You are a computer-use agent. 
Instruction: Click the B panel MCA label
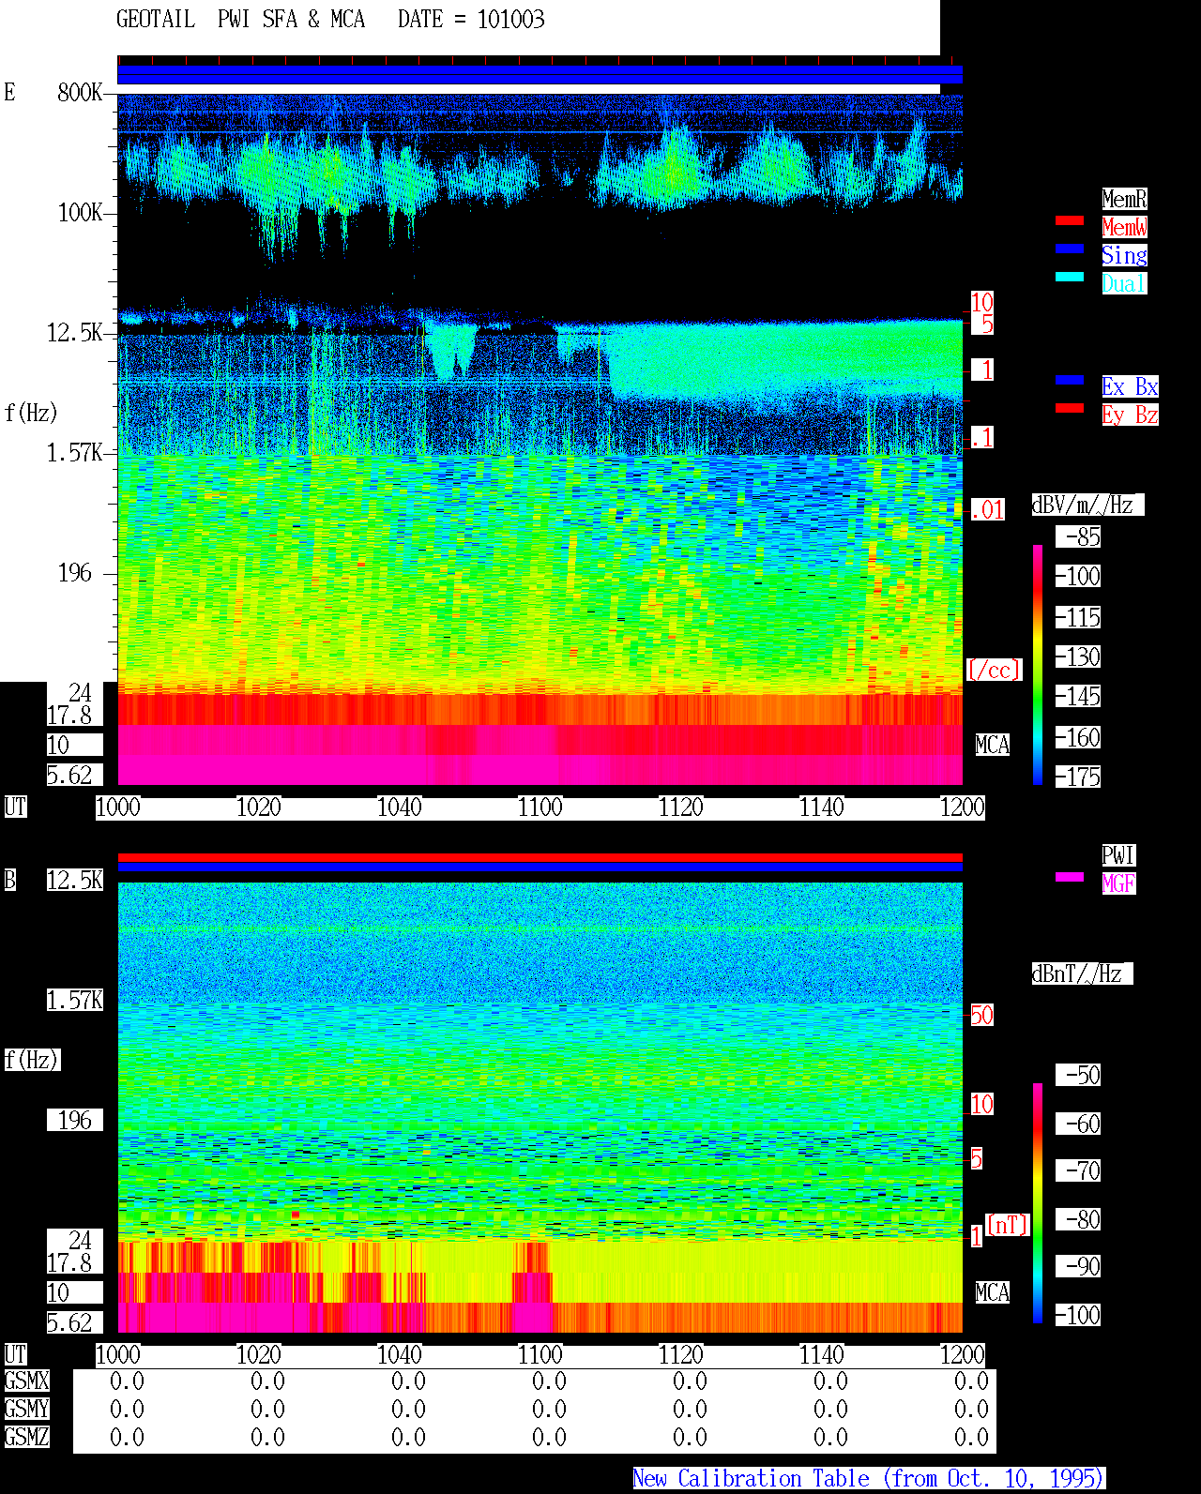click(x=993, y=1292)
